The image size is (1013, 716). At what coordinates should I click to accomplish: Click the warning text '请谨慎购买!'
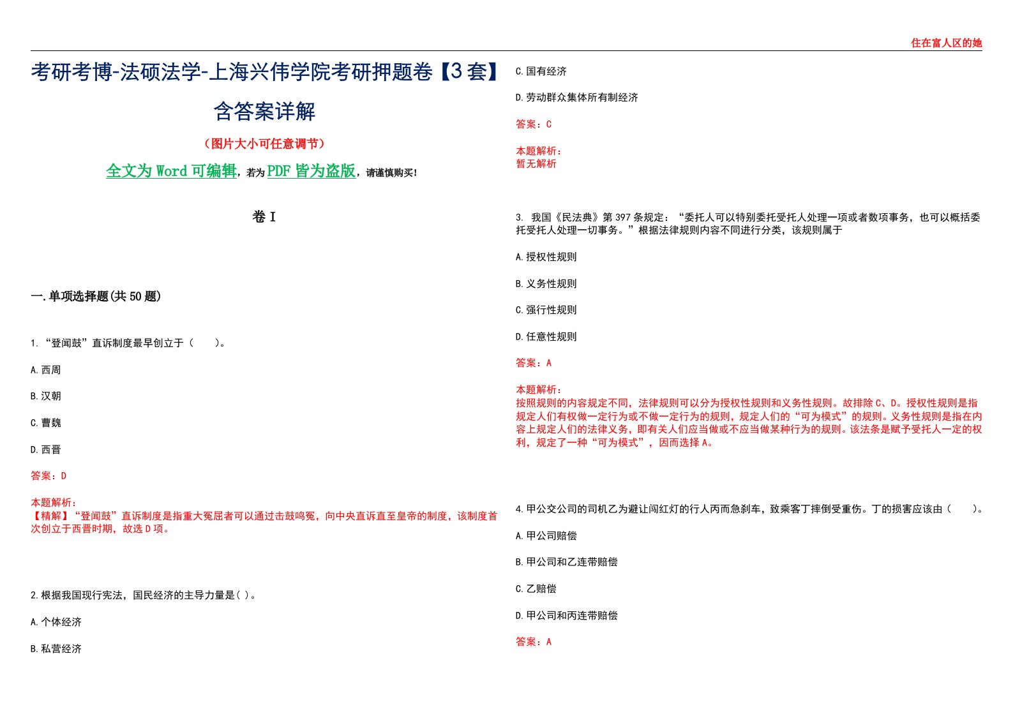[x=392, y=173]
